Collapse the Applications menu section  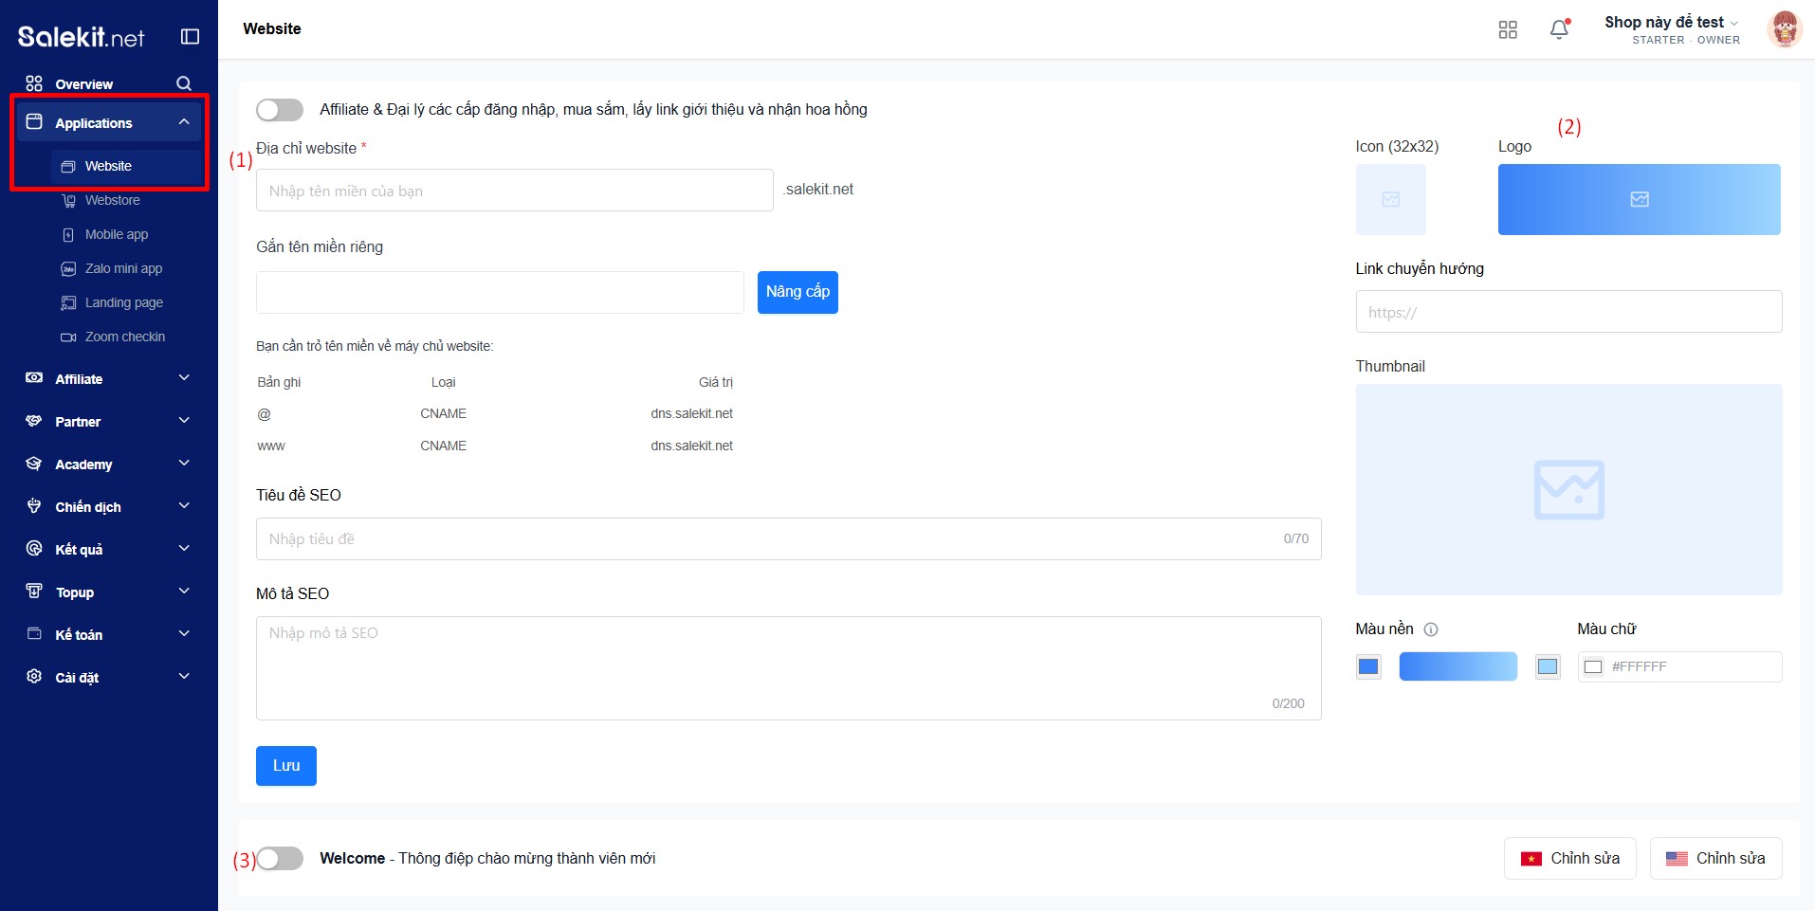184,122
